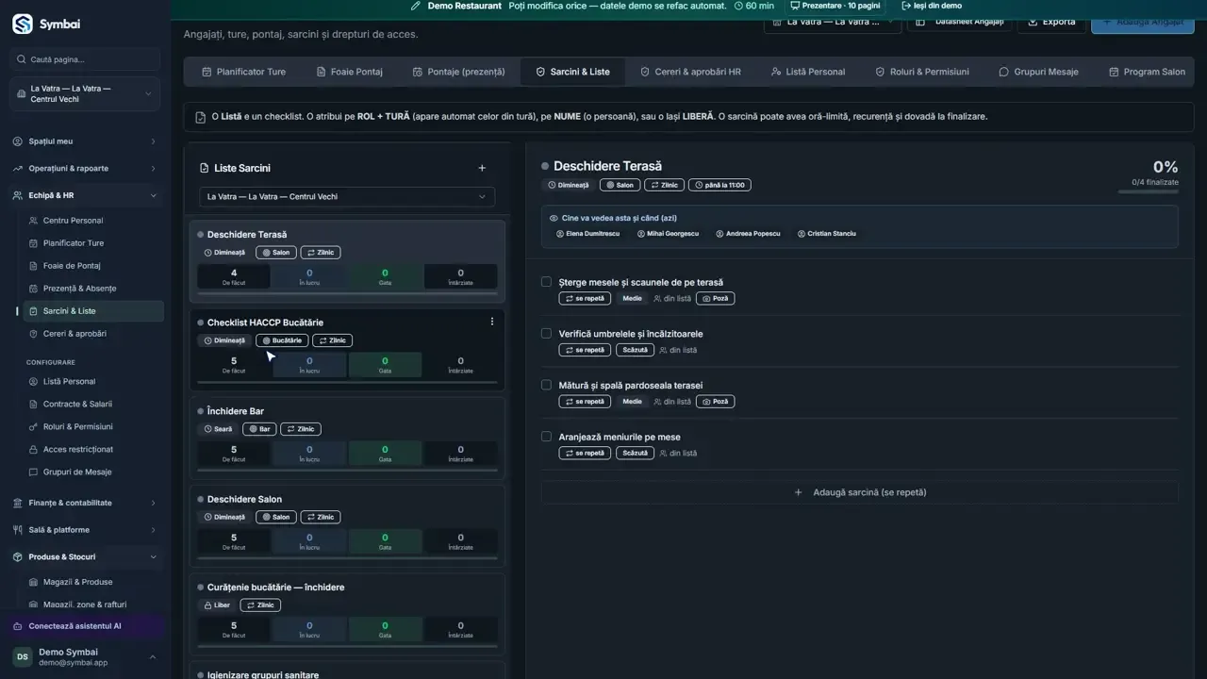
Task: Click the Symbai logo icon
Action: tap(23, 24)
